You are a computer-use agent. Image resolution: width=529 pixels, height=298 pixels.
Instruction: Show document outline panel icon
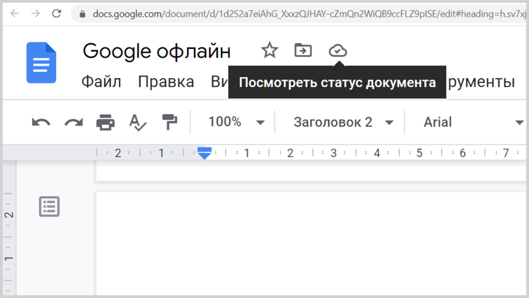(49, 206)
